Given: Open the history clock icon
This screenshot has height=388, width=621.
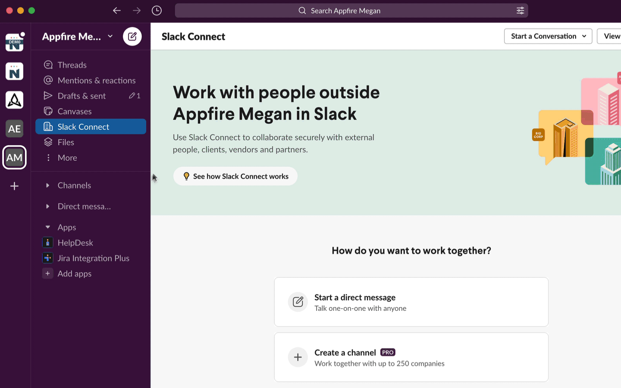Looking at the screenshot, I should [x=157, y=10].
